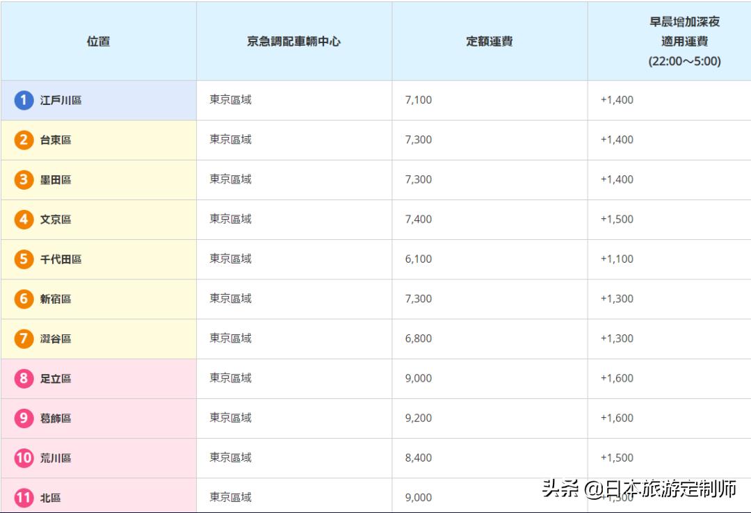Click the pink number 8 badge for 足立區

pos(23,378)
